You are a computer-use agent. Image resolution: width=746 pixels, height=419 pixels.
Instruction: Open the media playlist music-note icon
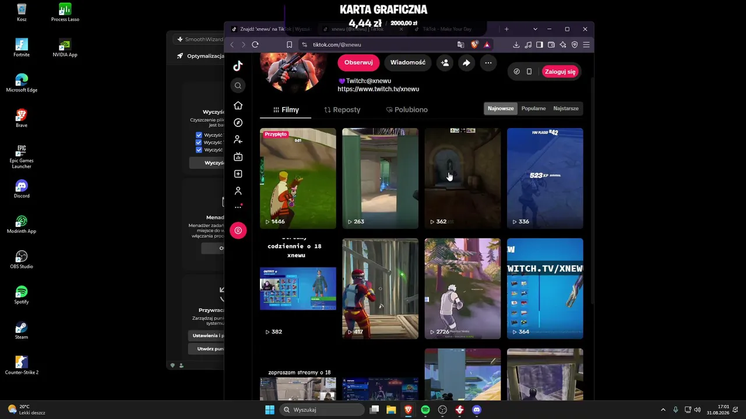coord(528,45)
